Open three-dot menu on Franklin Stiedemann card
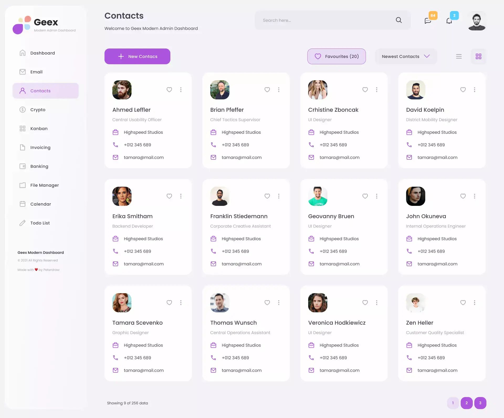The width and height of the screenshot is (504, 418). point(279,196)
